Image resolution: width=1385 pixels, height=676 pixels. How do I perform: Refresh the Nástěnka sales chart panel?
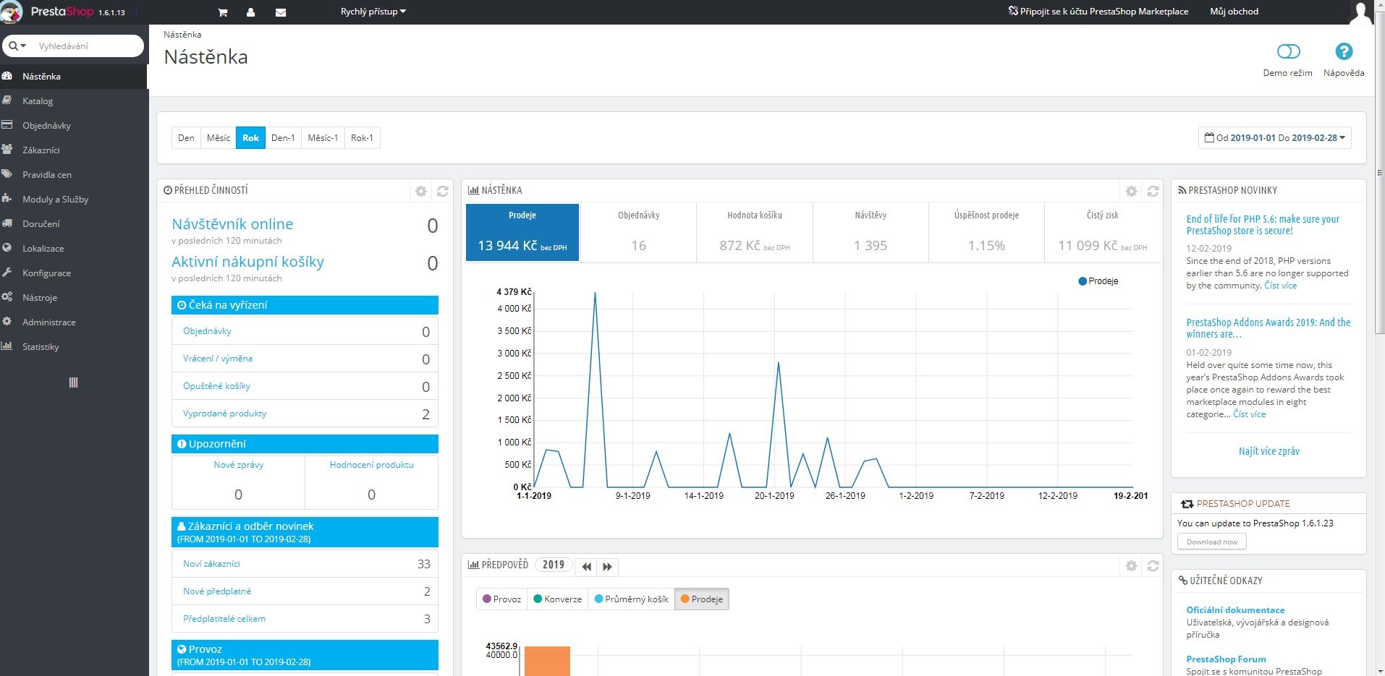click(1153, 191)
